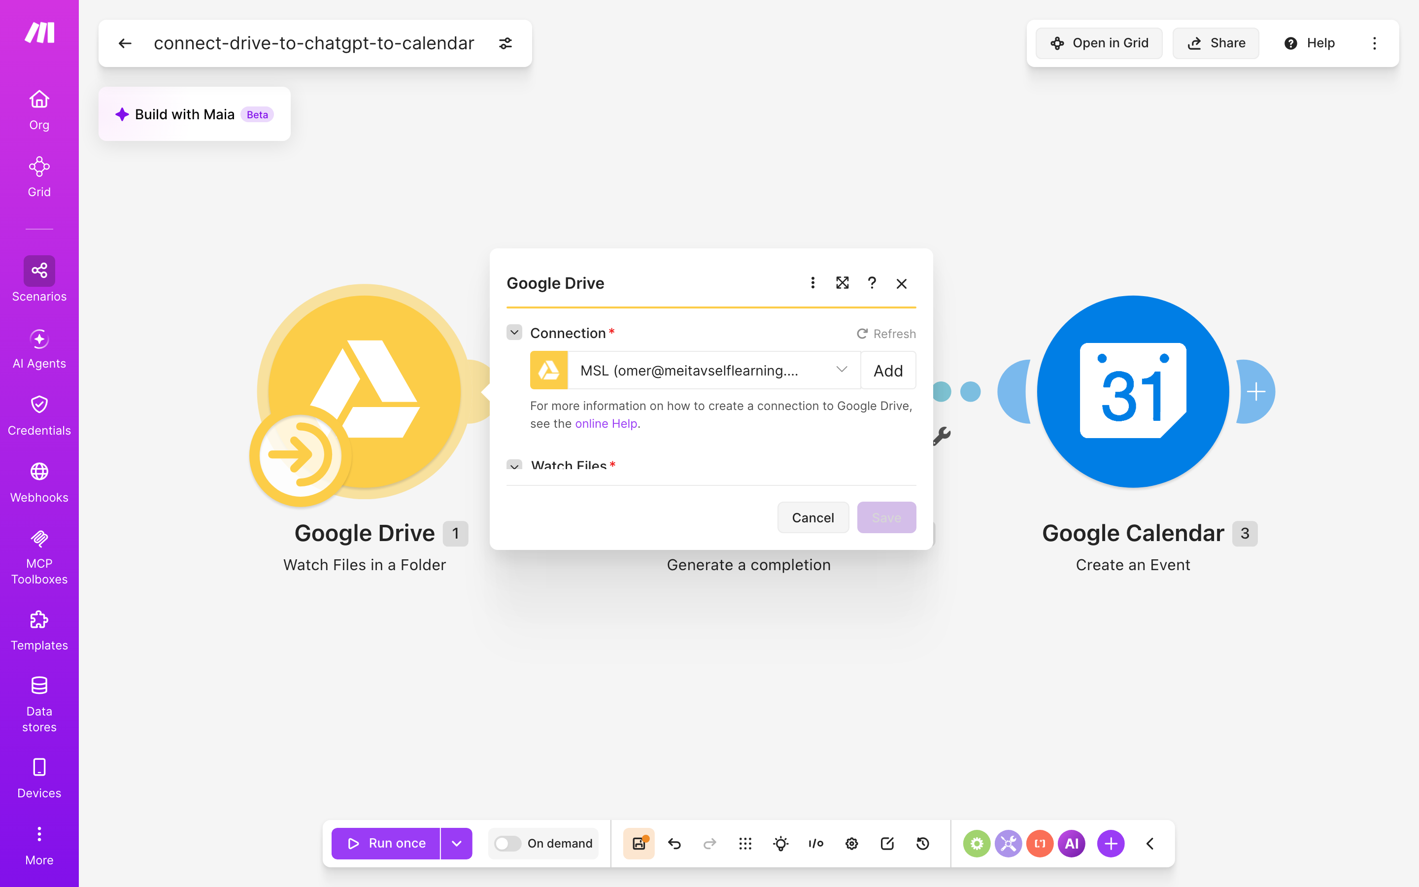Click the Build with Maia button
The image size is (1419, 887).
194,114
